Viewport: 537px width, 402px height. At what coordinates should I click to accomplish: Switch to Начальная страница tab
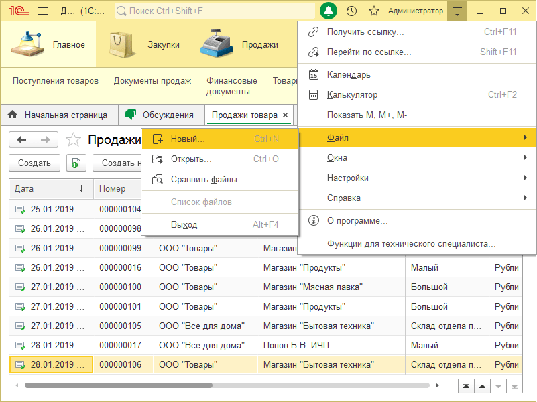tap(59, 115)
